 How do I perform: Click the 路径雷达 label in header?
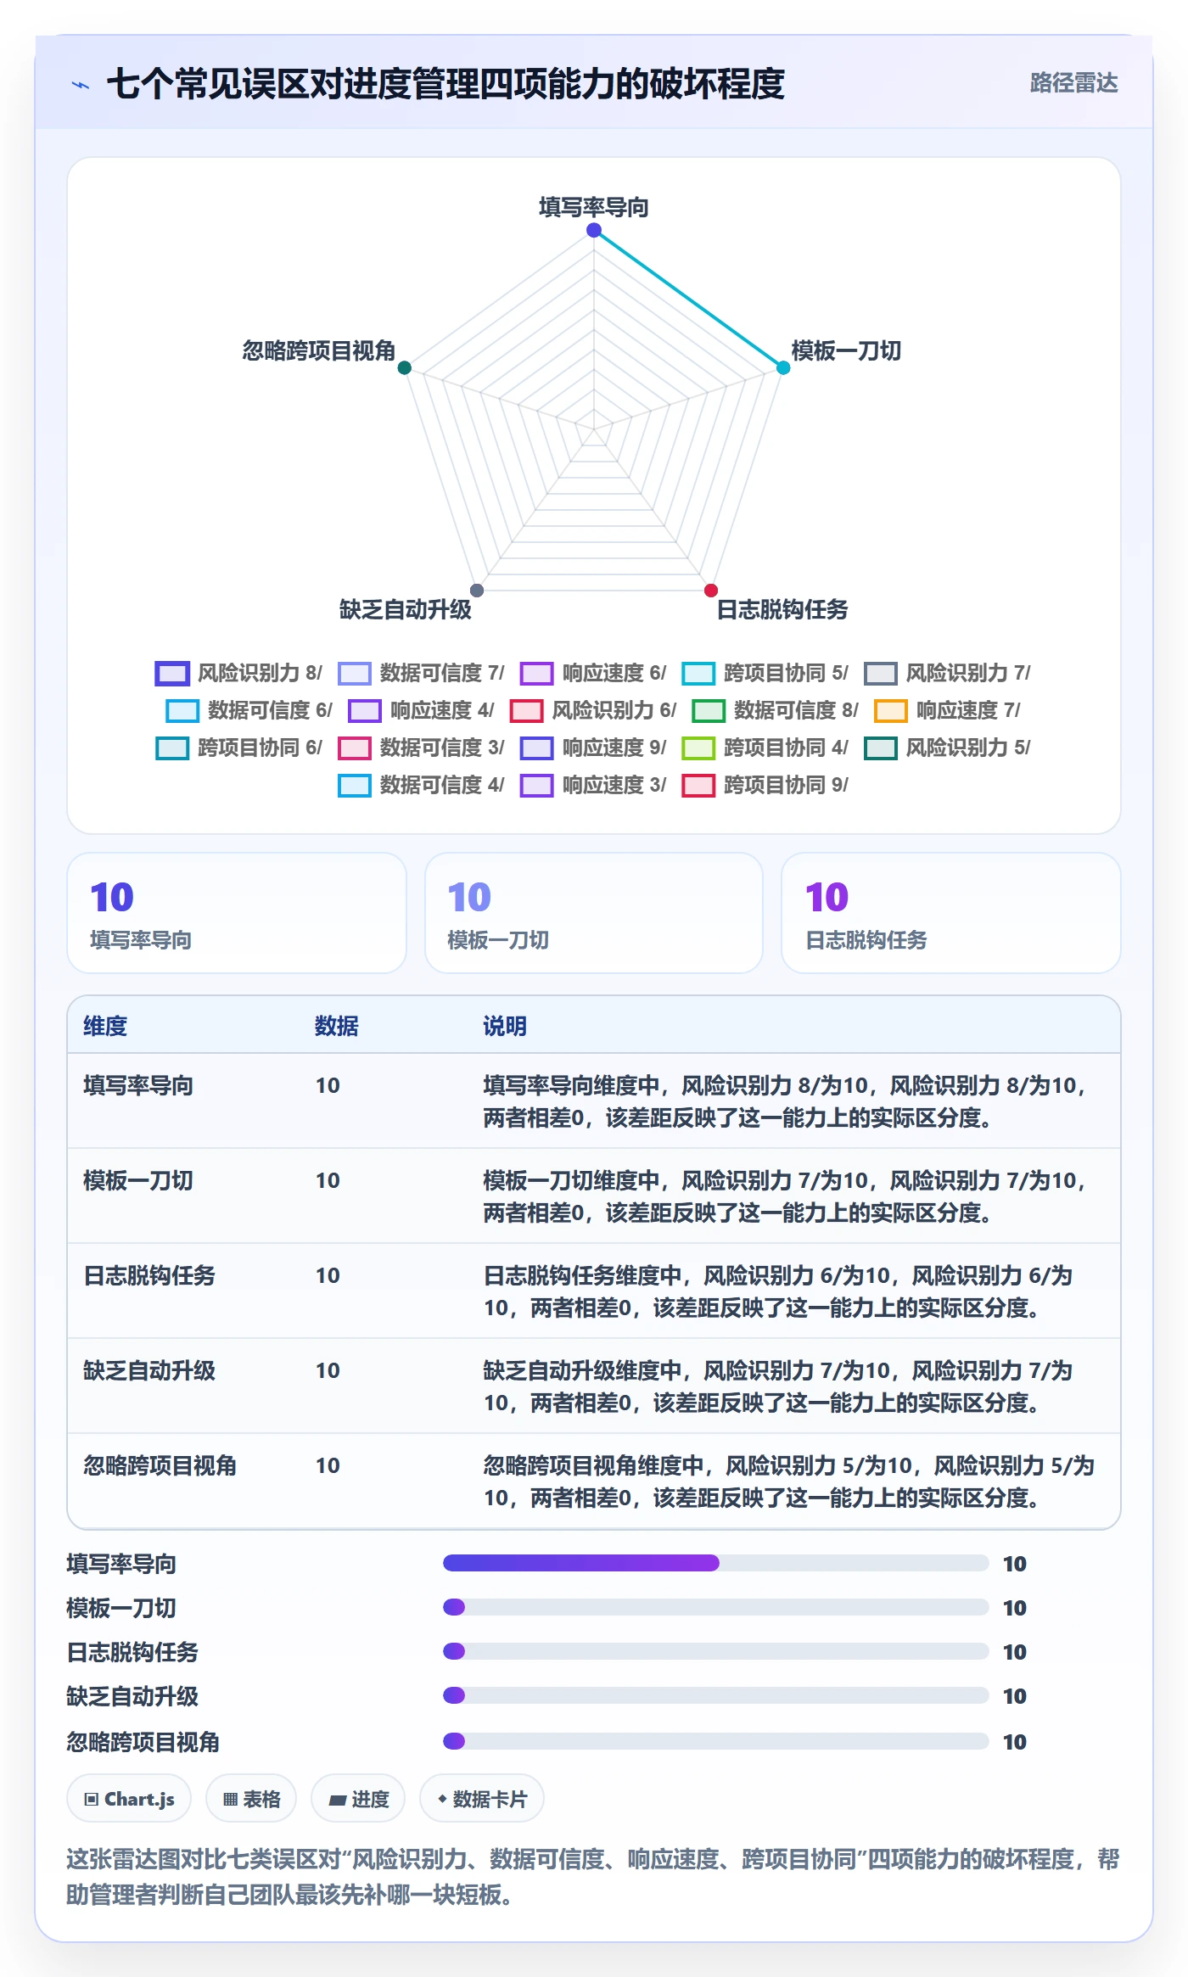click(x=1073, y=83)
